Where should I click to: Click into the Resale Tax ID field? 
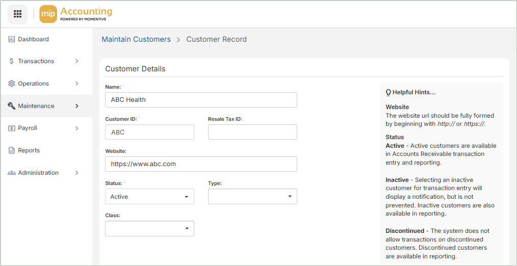point(252,132)
